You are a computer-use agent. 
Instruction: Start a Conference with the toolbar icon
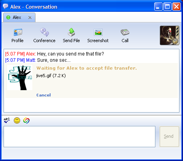[x=45, y=32]
